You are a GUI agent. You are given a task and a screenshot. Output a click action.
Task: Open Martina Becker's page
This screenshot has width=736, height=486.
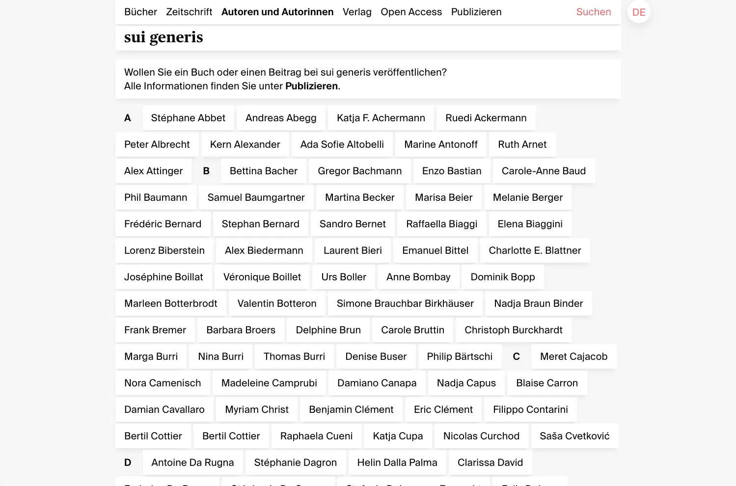point(360,197)
